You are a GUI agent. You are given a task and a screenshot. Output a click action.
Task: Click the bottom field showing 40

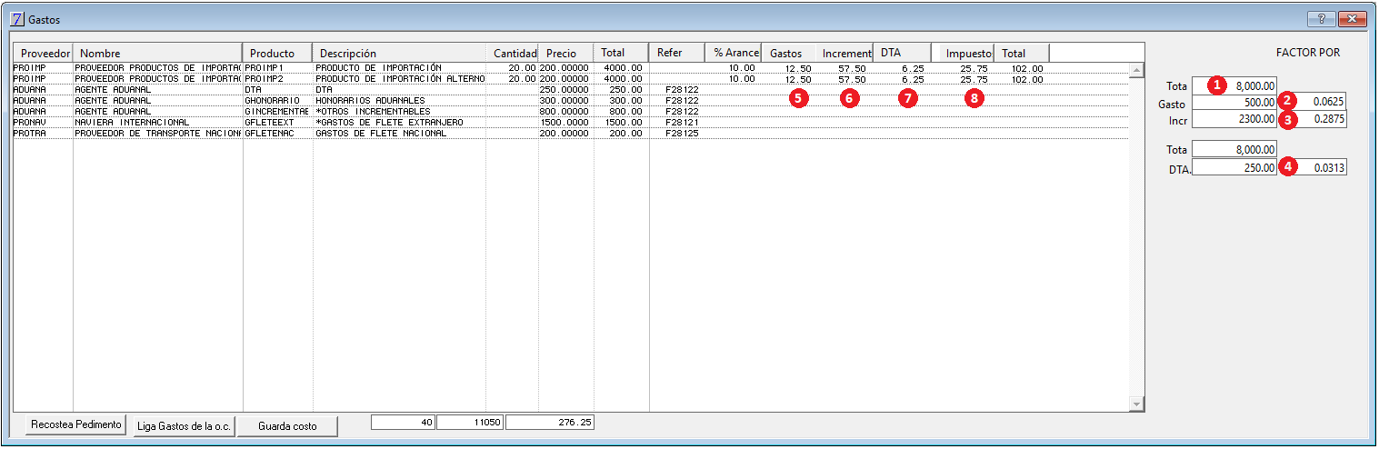pos(404,422)
